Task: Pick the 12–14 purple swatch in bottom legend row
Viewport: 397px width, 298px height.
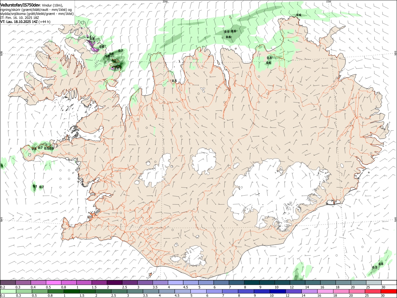Action: [293, 291]
